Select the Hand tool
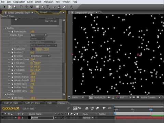This screenshot has height=123, width=164. click(x=10, y=7)
